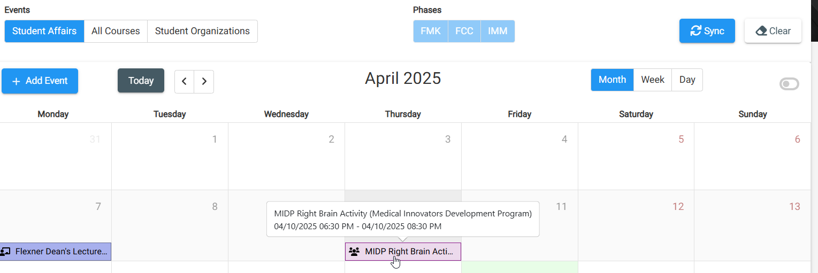Go to previous month using left chevron
This screenshot has height=273, width=818.
click(184, 81)
